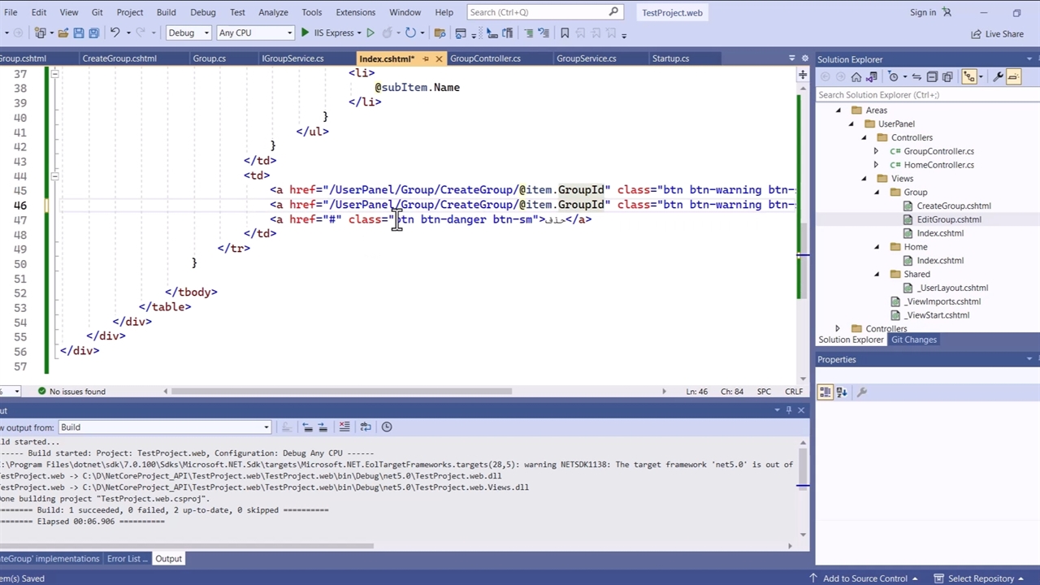This screenshot has width=1040, height=585.
Task: Click the Save All toolbar icon
Action: coord(93,33)
